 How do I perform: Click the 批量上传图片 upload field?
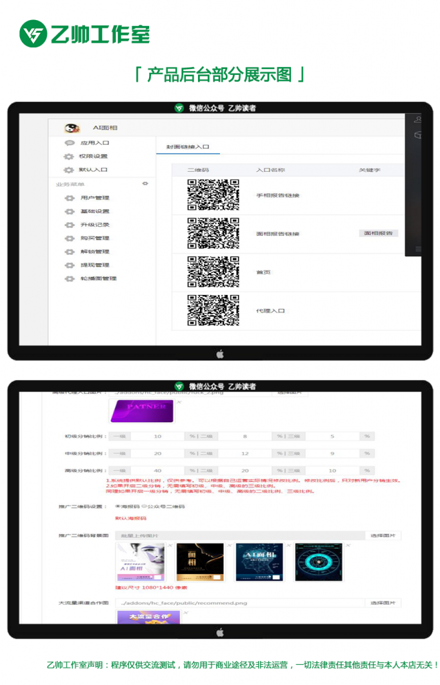point(239,535)
